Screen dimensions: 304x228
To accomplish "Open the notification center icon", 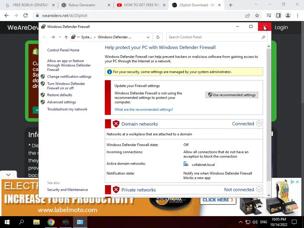I will tap(294, 222).
